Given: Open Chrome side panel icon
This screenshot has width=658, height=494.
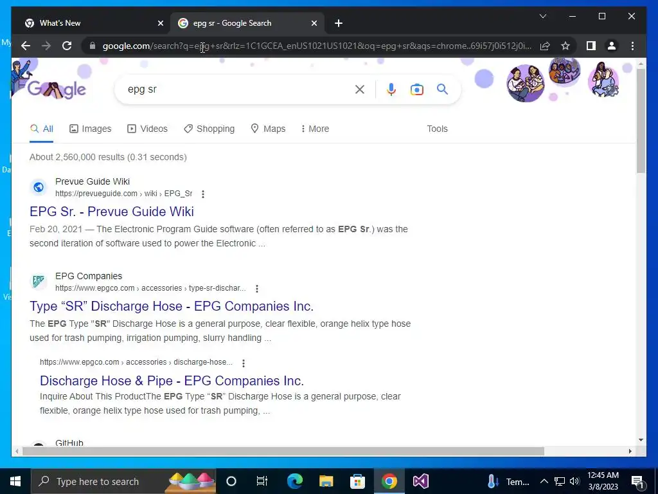Looking at the screenshot, I should click(591, 46).
